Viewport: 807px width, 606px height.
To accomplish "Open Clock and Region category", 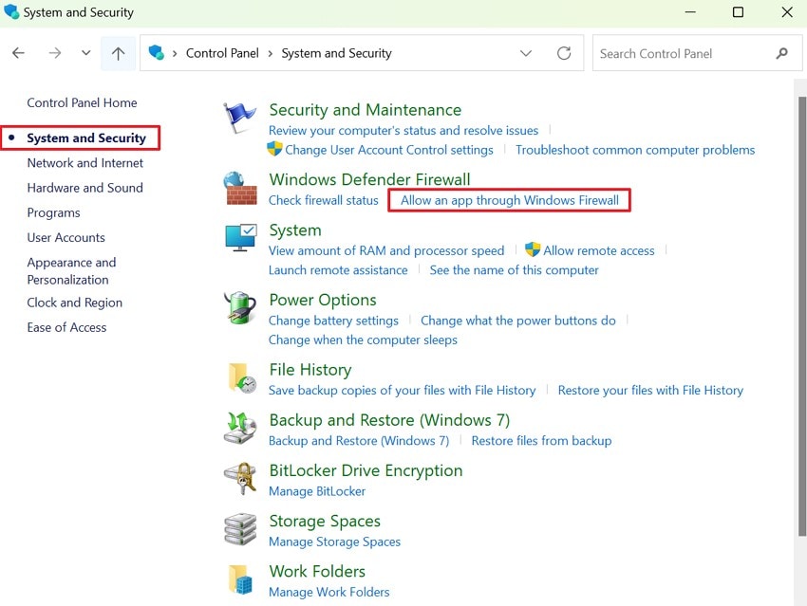I will 75,303.
